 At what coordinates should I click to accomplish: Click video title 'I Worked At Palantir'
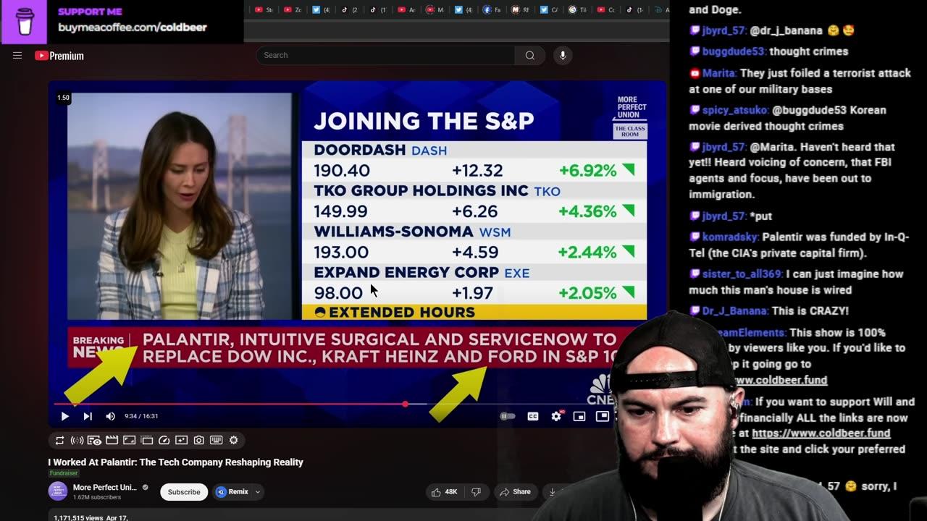pos(175,462)
